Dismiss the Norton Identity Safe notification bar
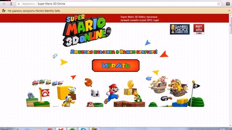The width and height of the screenshot is (232, 130). pos(229,10)
